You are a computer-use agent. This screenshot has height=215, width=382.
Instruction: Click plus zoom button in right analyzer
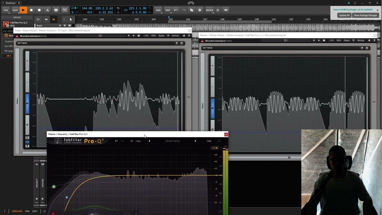(x=212, y=65)
